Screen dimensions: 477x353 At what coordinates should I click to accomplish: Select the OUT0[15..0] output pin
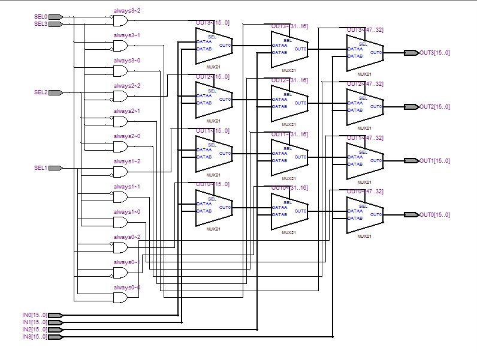(411, 214)
